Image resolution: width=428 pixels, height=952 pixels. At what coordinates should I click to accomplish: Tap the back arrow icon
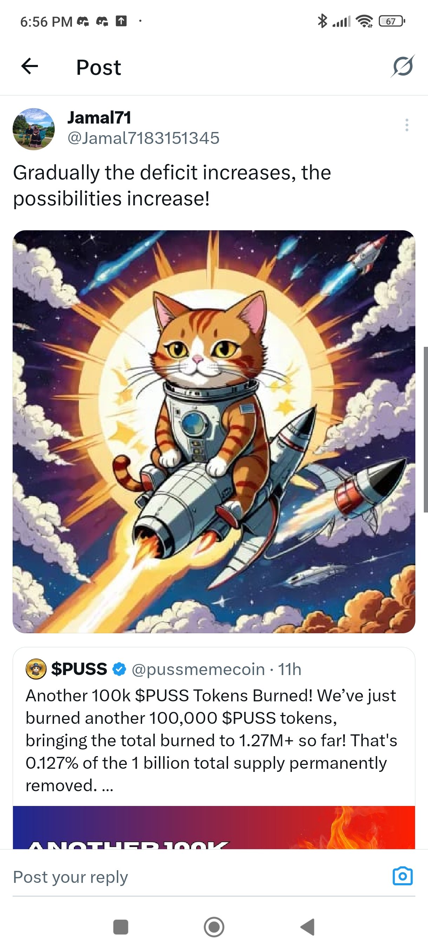[29, 67]
